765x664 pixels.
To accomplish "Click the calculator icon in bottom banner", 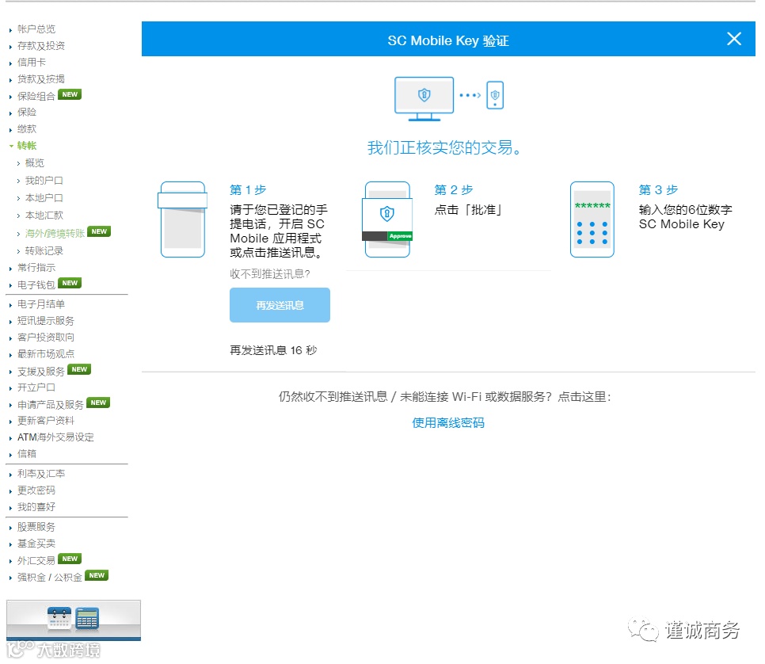I will (x=87, y=619).
